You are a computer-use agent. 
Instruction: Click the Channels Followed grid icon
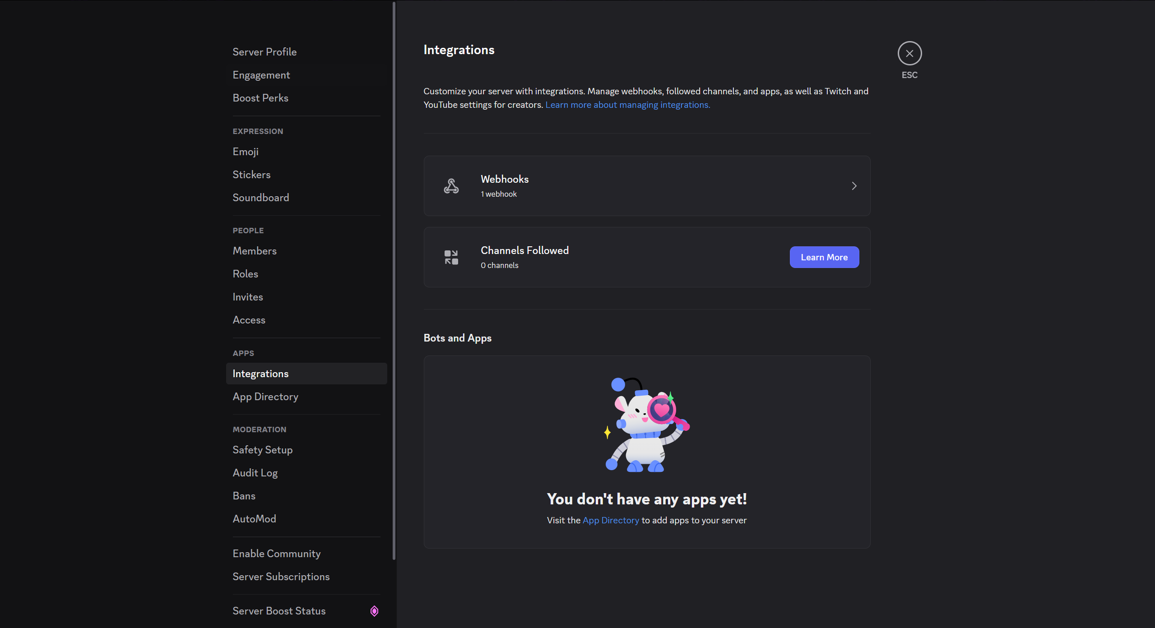(x=451, y=257)
